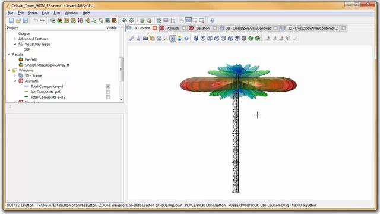Select the Inc Composite-pol row
The width and height of the screenshot is (380, 214).
[45, 92]
